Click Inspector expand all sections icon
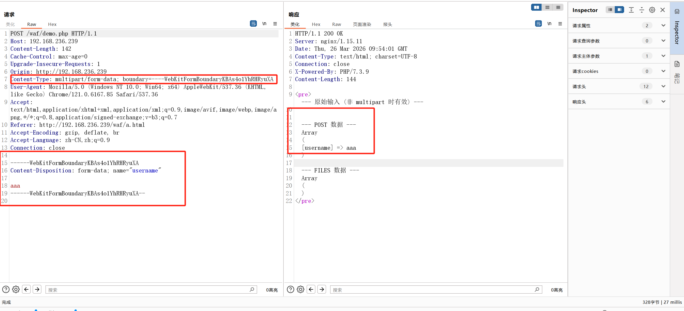Image resolution: width=684 pixels, height=311 pixels. 631,10
